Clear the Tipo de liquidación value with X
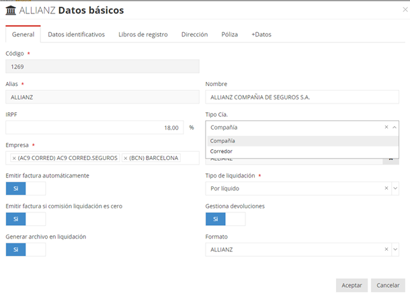This screenshot has height=297, width=410. click(386, 189)
